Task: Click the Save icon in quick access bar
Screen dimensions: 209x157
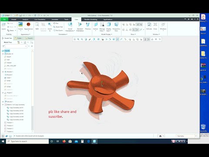Action: (x=20, y=15)
